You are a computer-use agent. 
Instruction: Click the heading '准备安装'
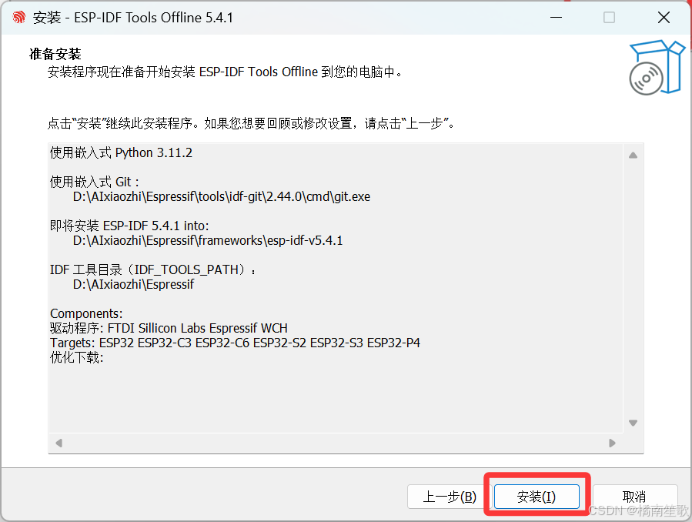click(55, 54)
